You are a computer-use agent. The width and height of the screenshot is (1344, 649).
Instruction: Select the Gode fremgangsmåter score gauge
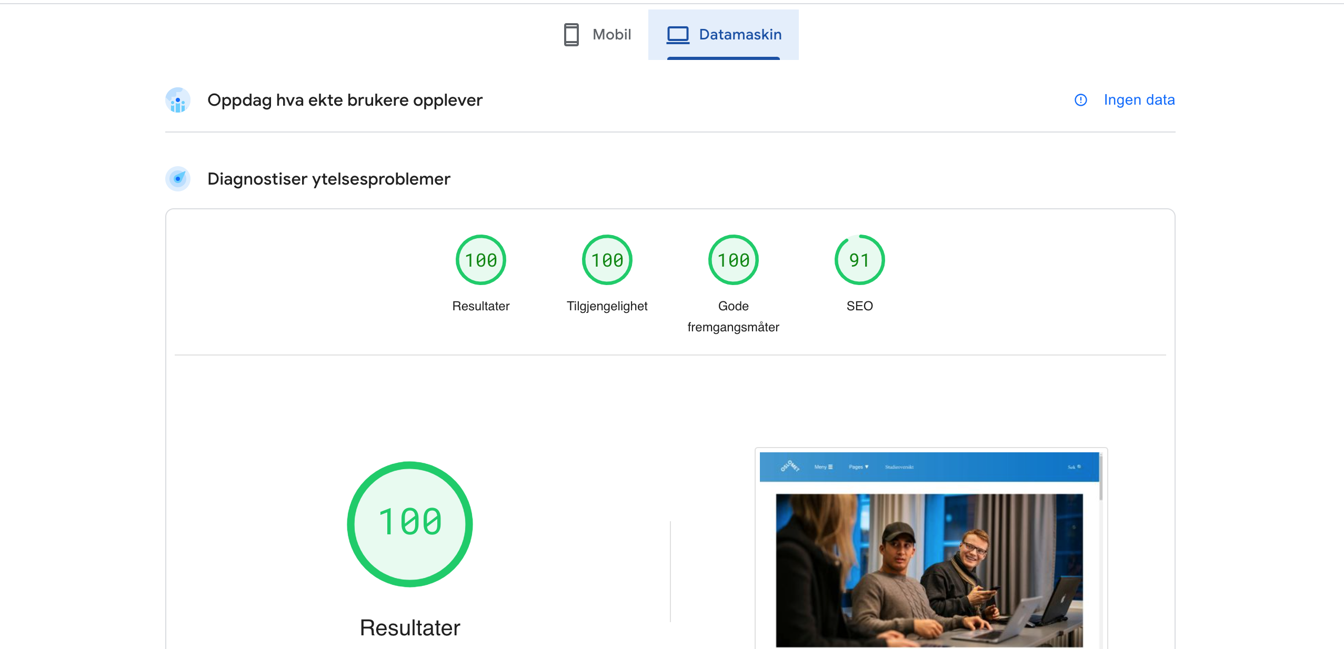[x=733, y=260]
